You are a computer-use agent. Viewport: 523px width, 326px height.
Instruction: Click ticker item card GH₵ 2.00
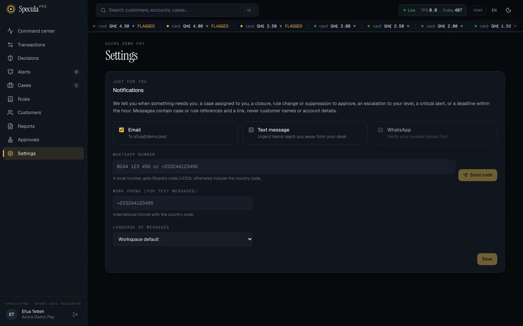(x=442, y=26)
